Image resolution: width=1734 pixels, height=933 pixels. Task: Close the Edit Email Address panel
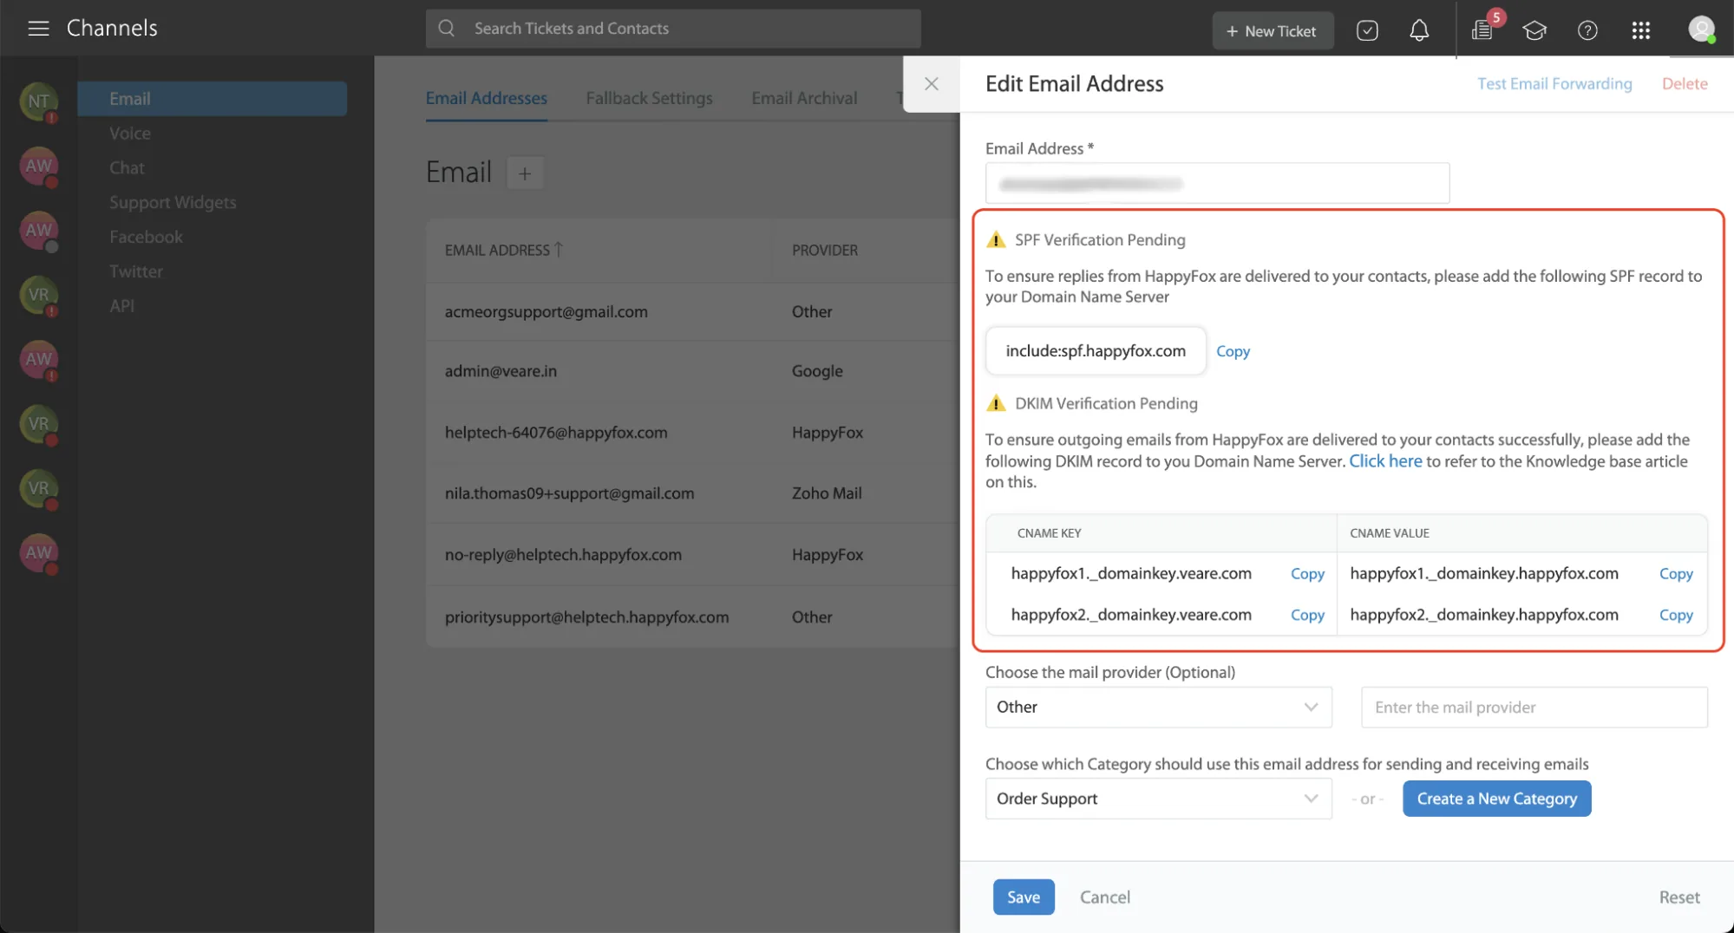click(931, 84)
